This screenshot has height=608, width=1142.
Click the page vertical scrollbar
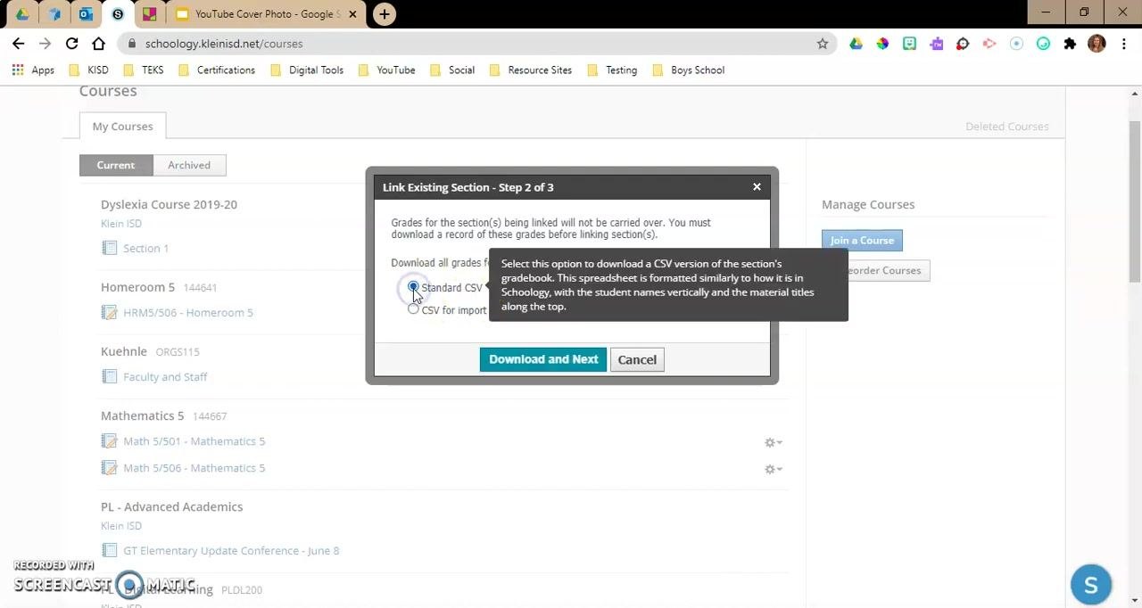tap(1135, 201)
